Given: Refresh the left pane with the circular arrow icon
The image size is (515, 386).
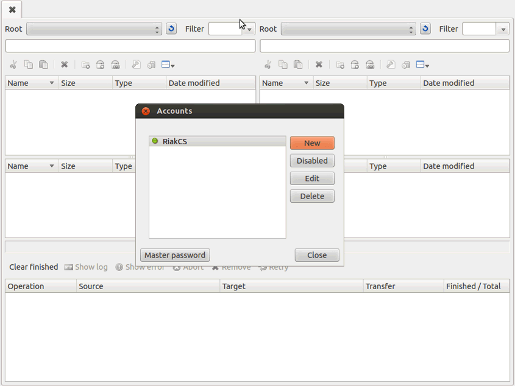Looking at the screenshot, I should click(171, 28).
